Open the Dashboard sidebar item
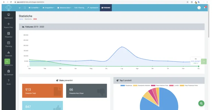The width and height of the screenshot is (212, 110). (x=9, y=16)
